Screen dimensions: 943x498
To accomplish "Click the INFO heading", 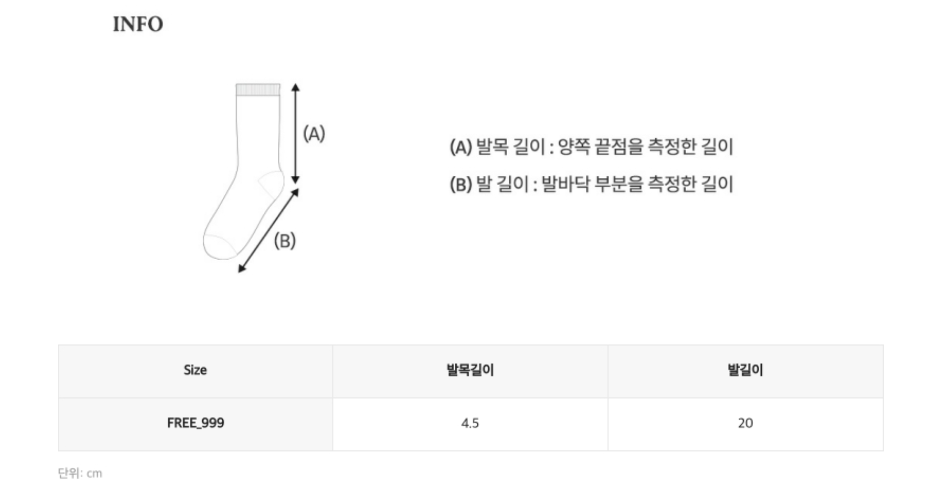I will click(137, 24).
